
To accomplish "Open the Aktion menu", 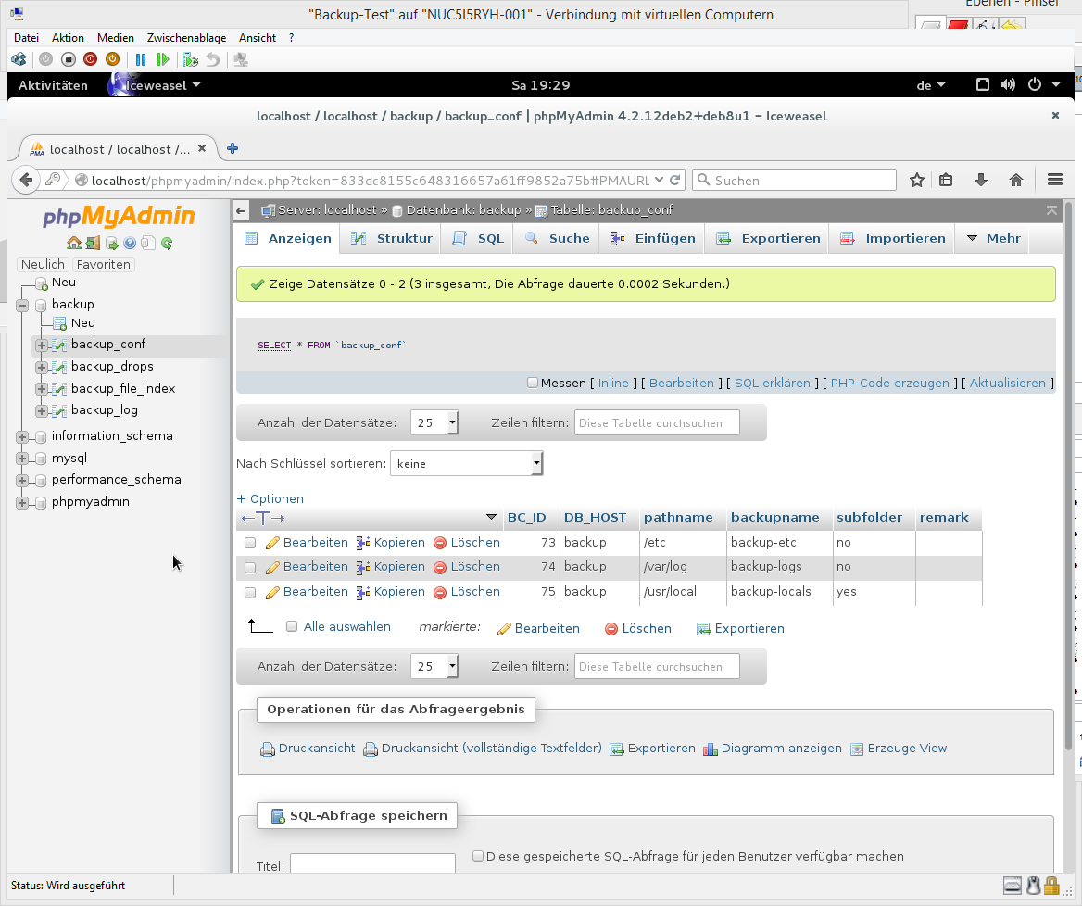I will (x=68, y=38).
